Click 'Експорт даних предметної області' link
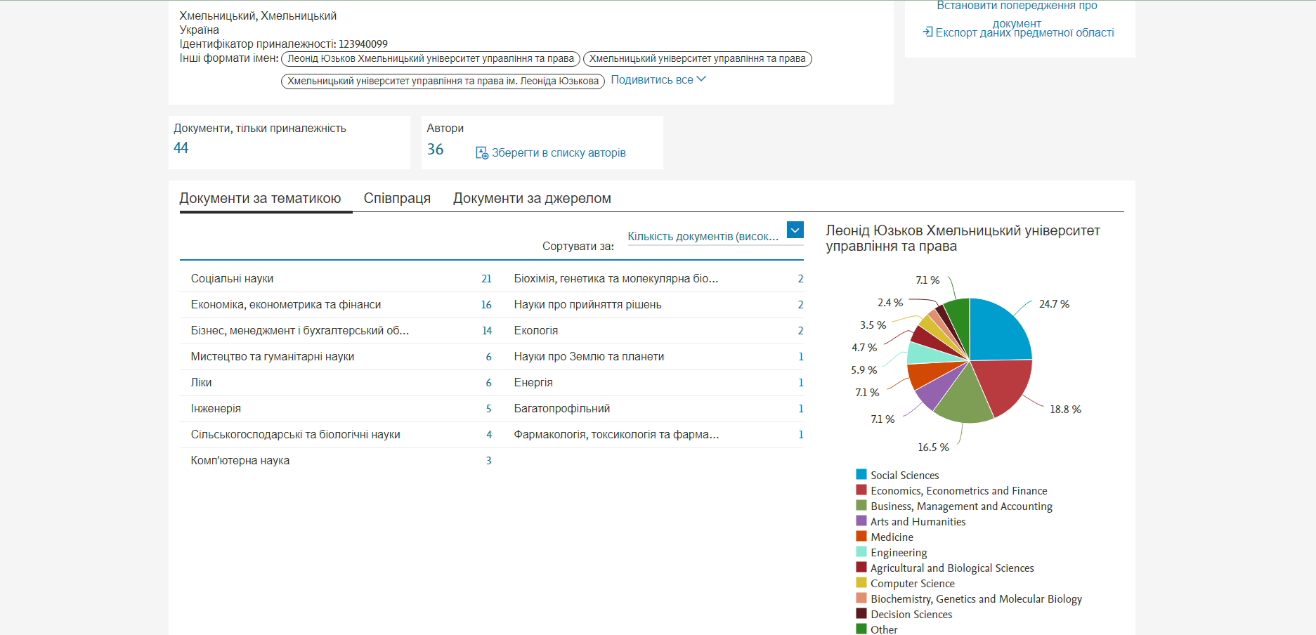 click(1024, 32)
